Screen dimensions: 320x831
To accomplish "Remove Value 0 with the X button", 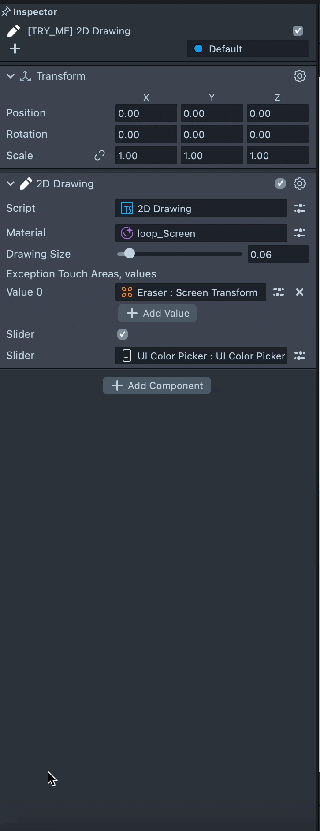I will click(300, 292).
